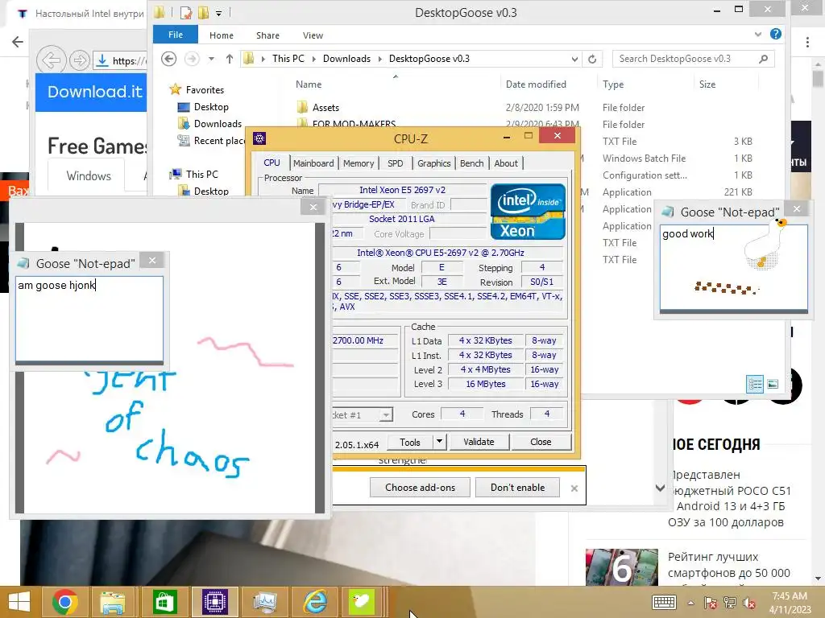
Task: Click the Intel Xeon logo in CPU-Z
Action: [x=528, y=212]
